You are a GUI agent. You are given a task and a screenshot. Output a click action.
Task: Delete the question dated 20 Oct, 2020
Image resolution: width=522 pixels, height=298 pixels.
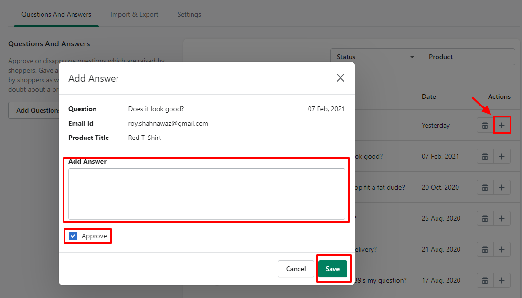tap(485, 188)
